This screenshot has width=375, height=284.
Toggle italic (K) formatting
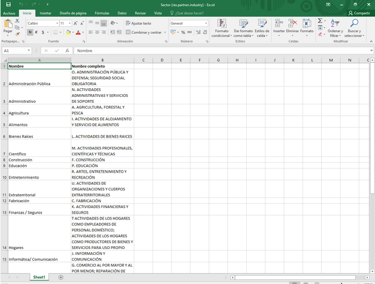click(x=36, y=32)
